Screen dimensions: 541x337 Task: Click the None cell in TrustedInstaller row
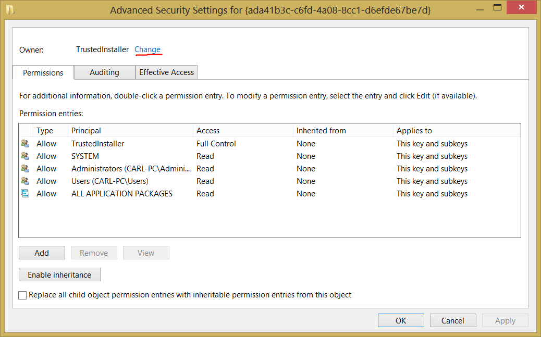point(306,143)
